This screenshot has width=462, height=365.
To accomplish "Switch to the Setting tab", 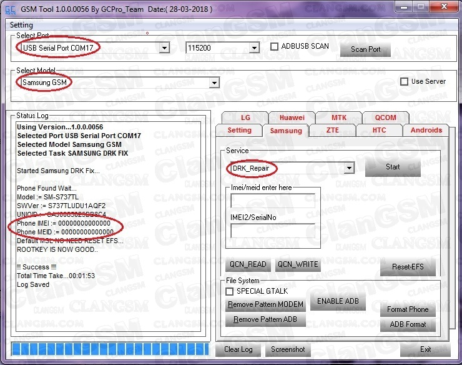I will 239,130.
